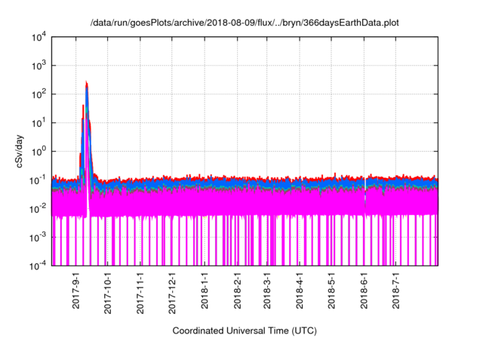This screenshot has height=338, width=483.
Task: Click the 2018-1-1 x-axis tick label
Action: point(205,290)
